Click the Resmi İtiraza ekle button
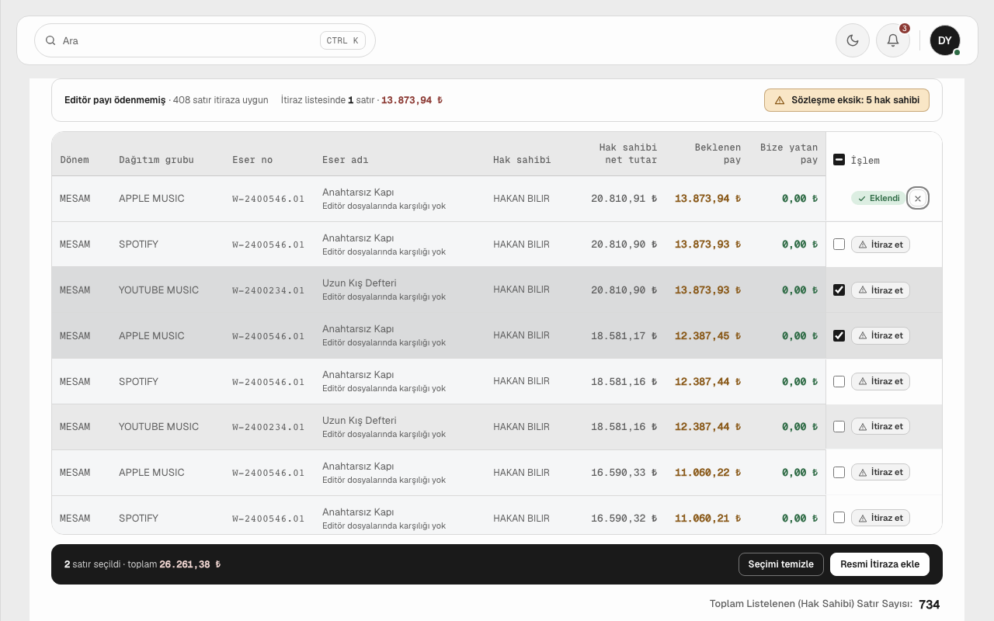Image resolution: width=994 pixels, height=621 pixels. point(880,564)
